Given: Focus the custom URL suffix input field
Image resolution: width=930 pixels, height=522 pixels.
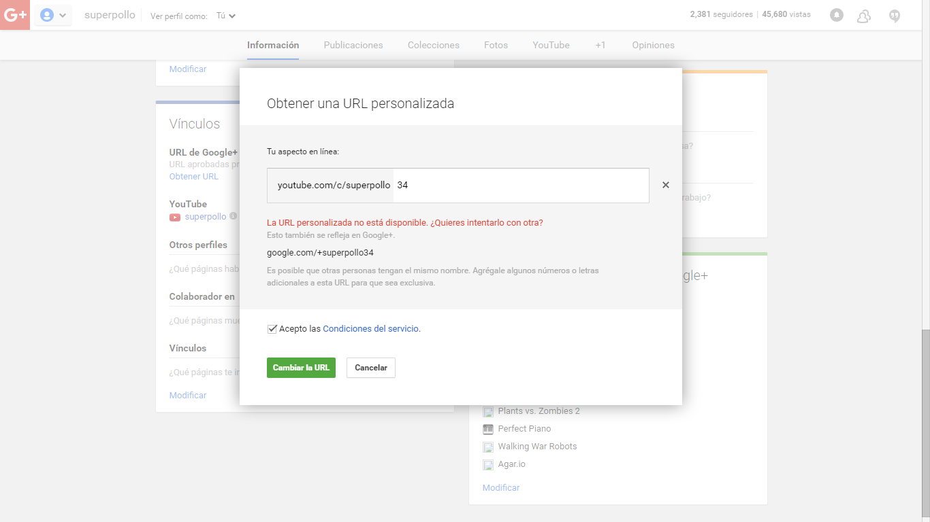Looking at the screenshot, I should 521,185.
